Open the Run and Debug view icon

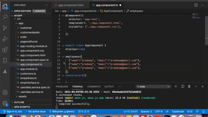5,39
